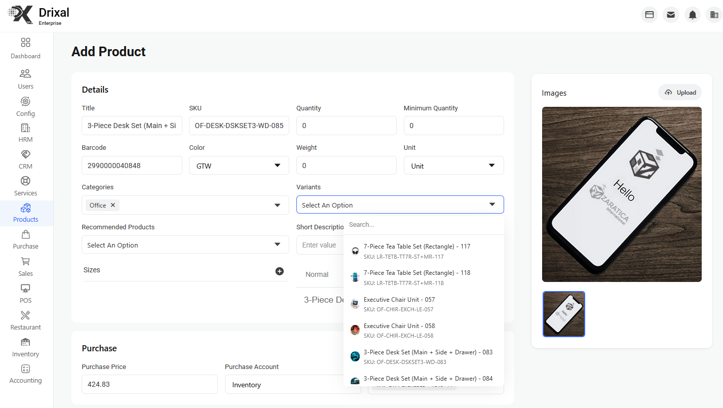Click the Minimum Quantity field

[x=453, y=126]
